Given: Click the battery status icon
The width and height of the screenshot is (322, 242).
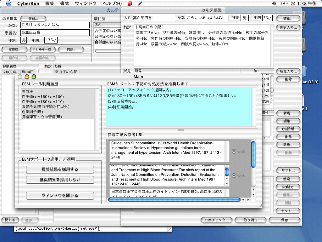Looking at the screenshot, I should coord(284,3).
